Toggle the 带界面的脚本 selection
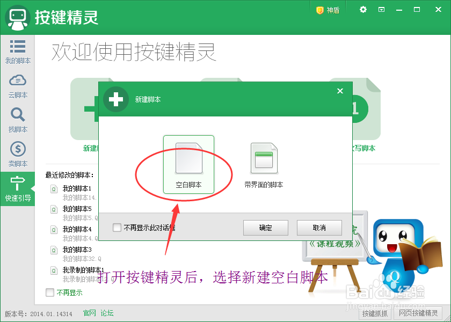 tap(263, 161)
